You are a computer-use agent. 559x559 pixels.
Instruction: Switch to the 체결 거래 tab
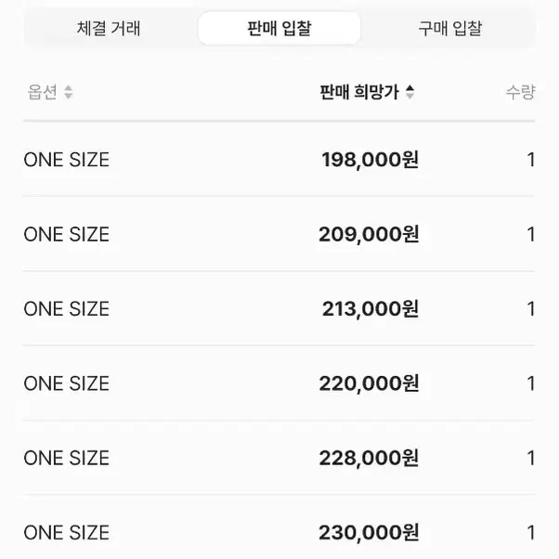pyautogui.click(x=109, y=29)
